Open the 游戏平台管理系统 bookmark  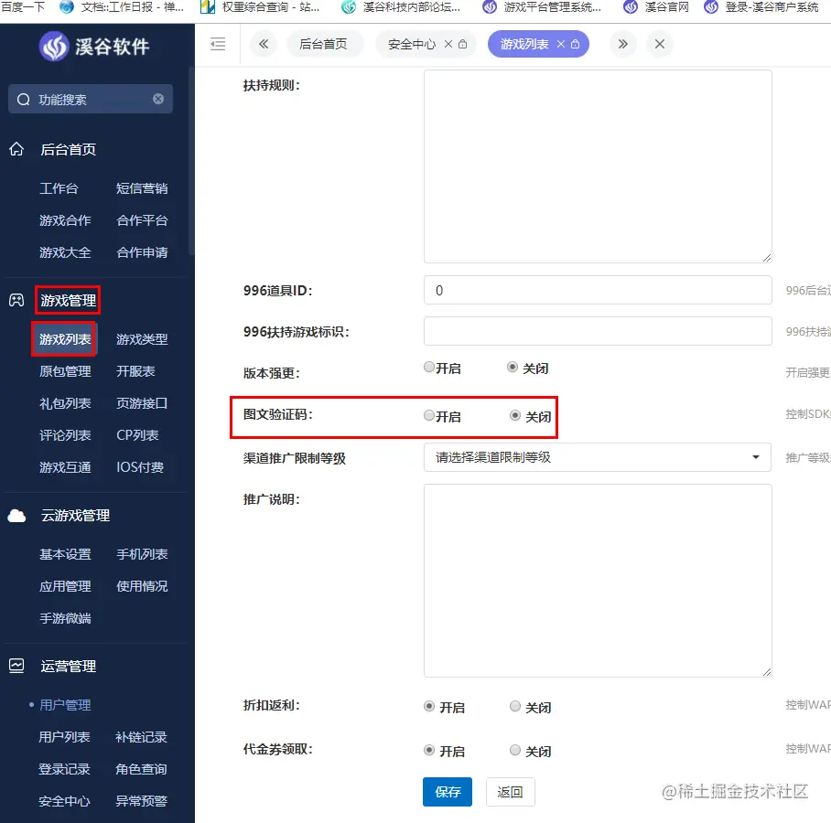tap(542, 7)
